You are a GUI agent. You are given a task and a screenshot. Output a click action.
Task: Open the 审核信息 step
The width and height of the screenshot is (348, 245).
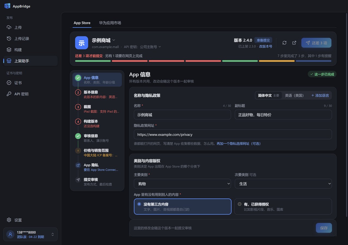click(97, 138)
